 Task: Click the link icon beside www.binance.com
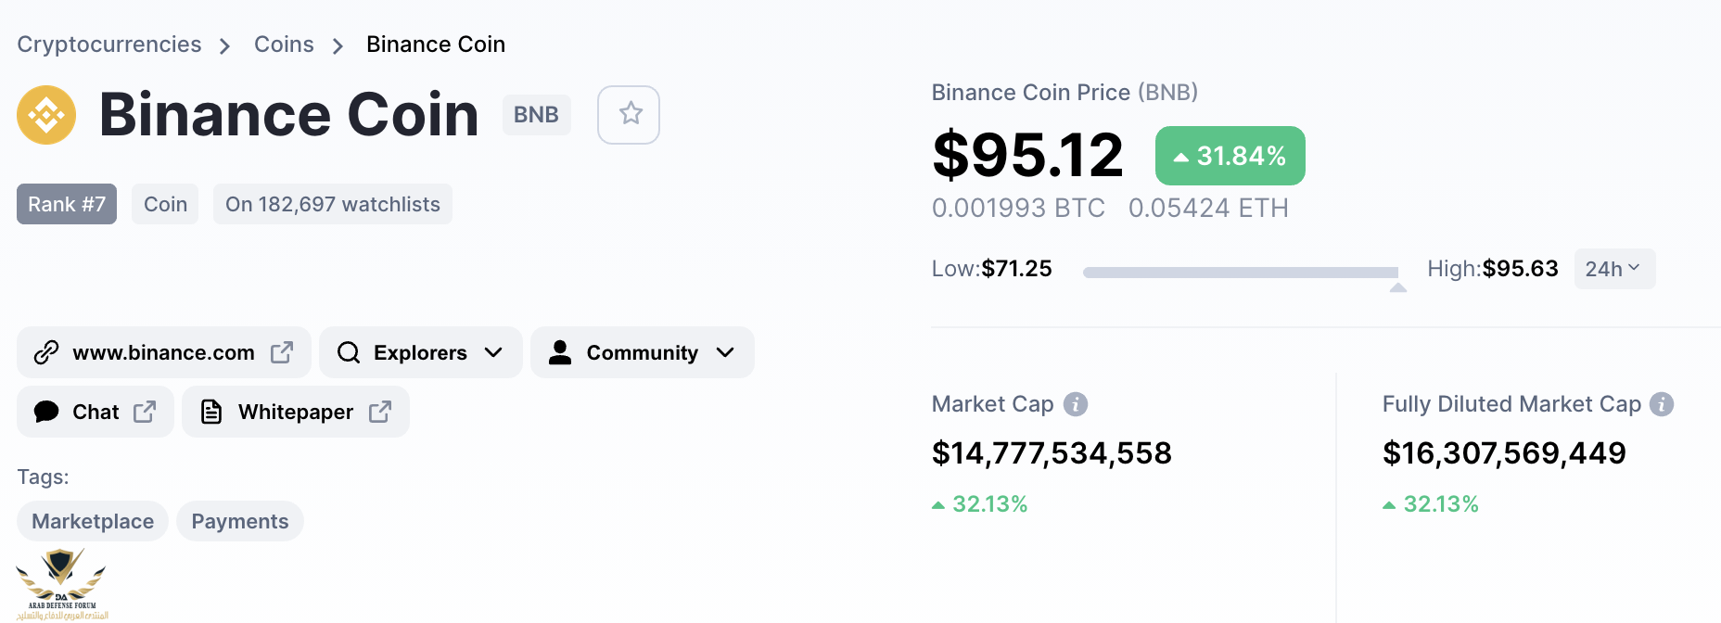coord(46,352)
